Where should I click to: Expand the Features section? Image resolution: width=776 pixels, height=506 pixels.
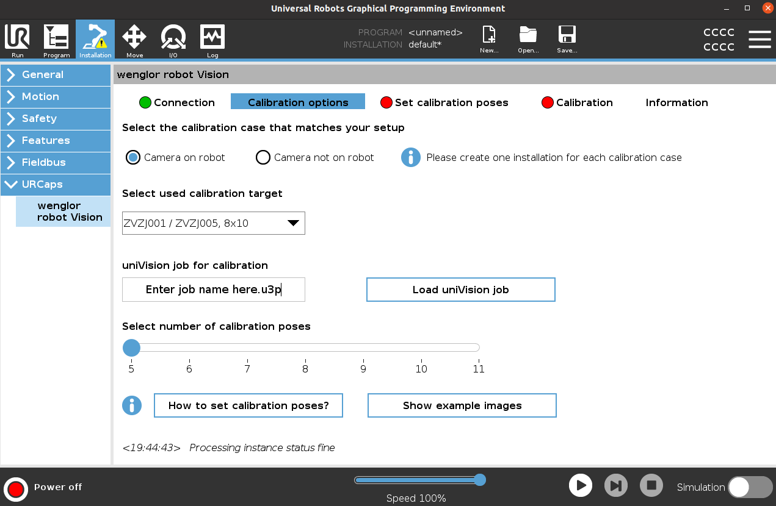click(56, 141)
